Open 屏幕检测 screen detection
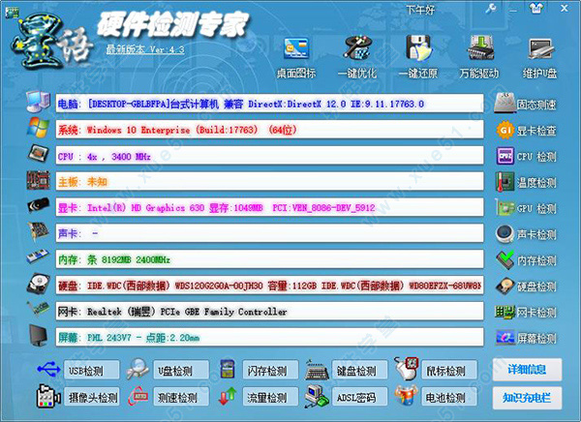581x422 pixels. click(x=526, y=338)
